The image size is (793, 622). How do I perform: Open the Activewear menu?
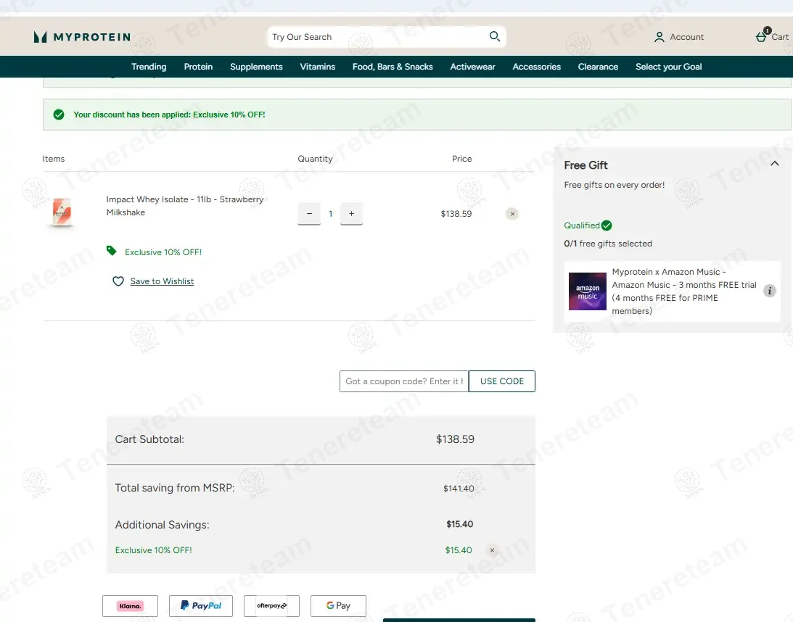472,67
